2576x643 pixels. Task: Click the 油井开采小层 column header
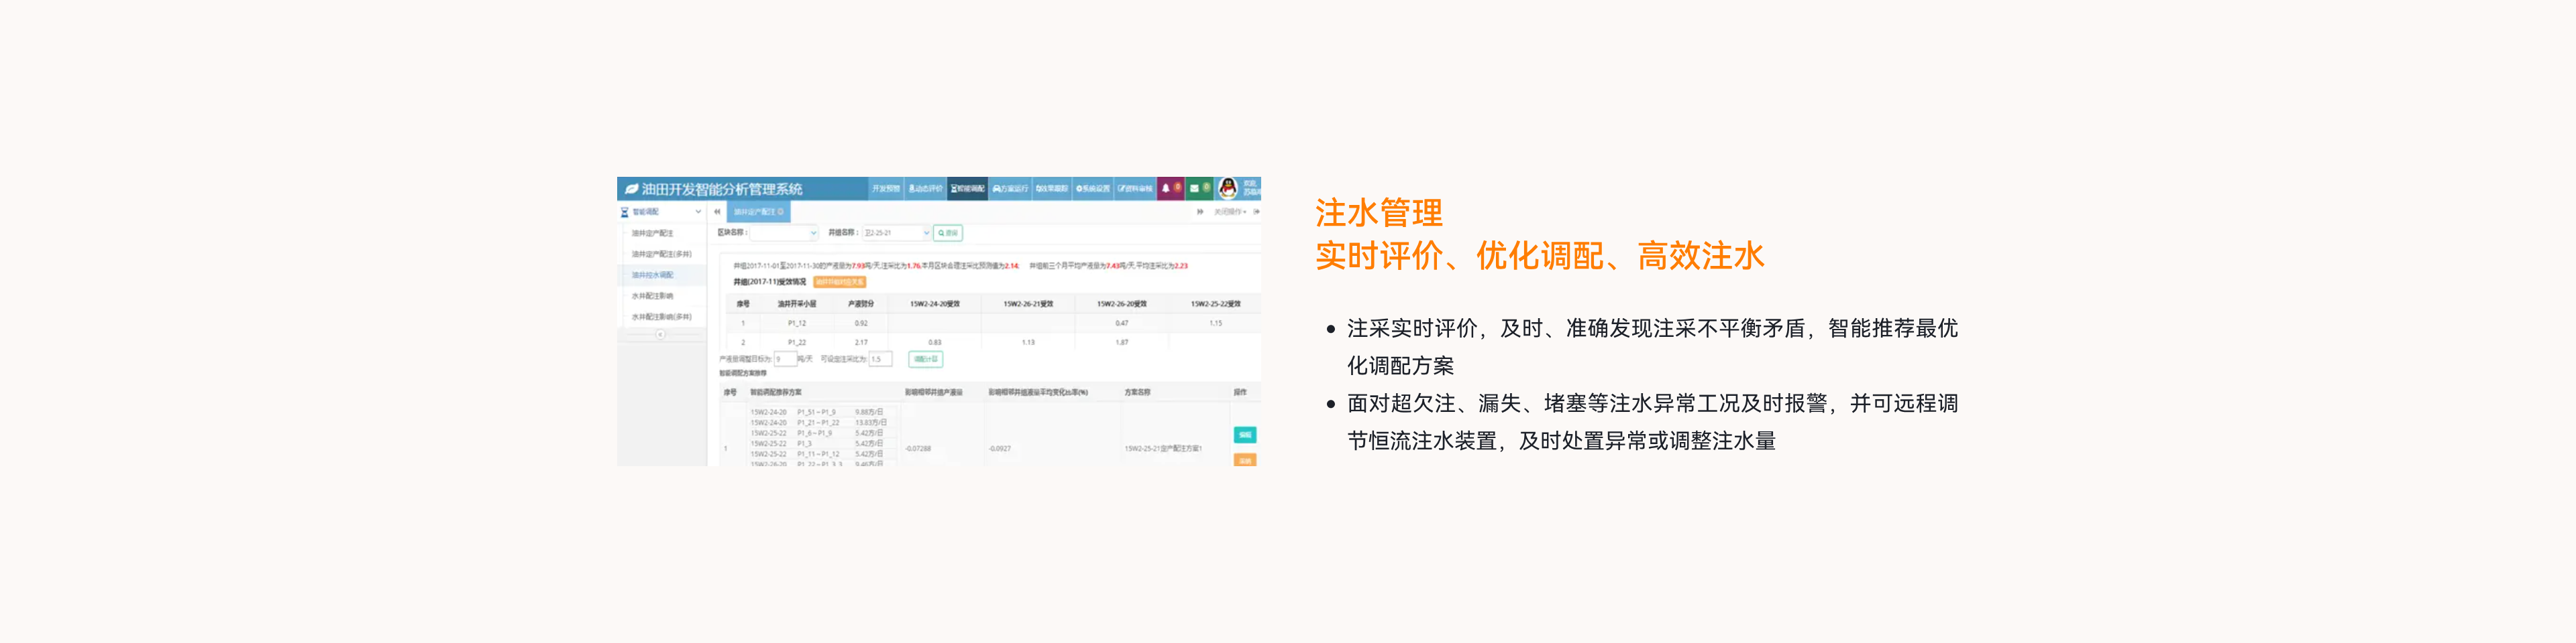pyautogui.click(x=797, y=305)
